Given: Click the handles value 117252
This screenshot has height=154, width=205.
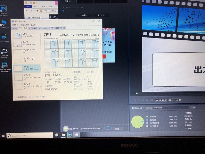Looking at the screenshot, I should 68,82.
